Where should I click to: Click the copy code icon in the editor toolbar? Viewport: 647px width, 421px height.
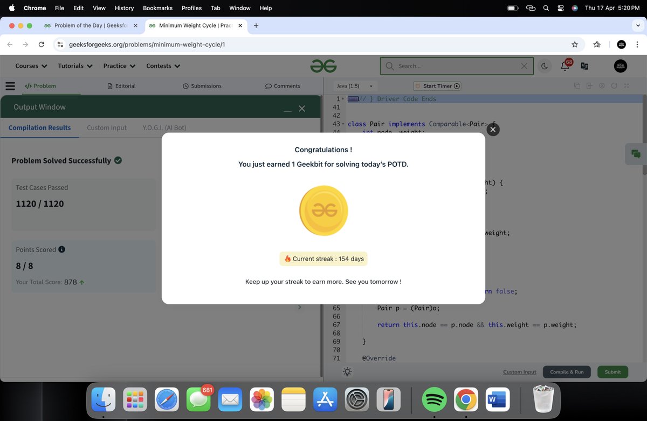coord(577,86)
